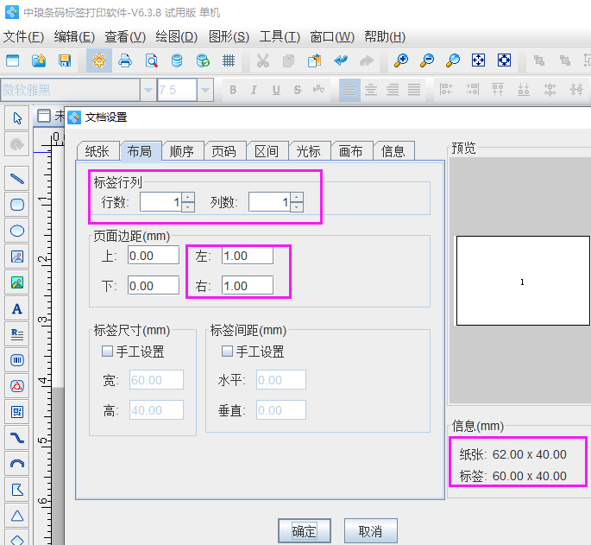Enable manual setting for label spacing

[x=228, y=352]
